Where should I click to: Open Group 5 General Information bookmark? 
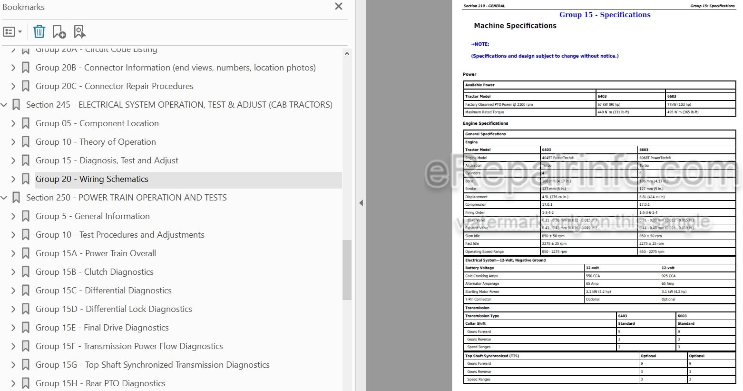pos(93,216)
